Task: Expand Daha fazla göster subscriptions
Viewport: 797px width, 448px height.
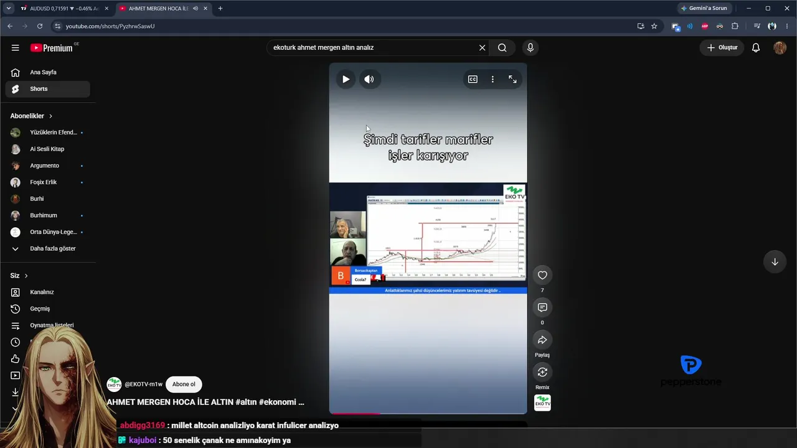Action: (47, 249)
